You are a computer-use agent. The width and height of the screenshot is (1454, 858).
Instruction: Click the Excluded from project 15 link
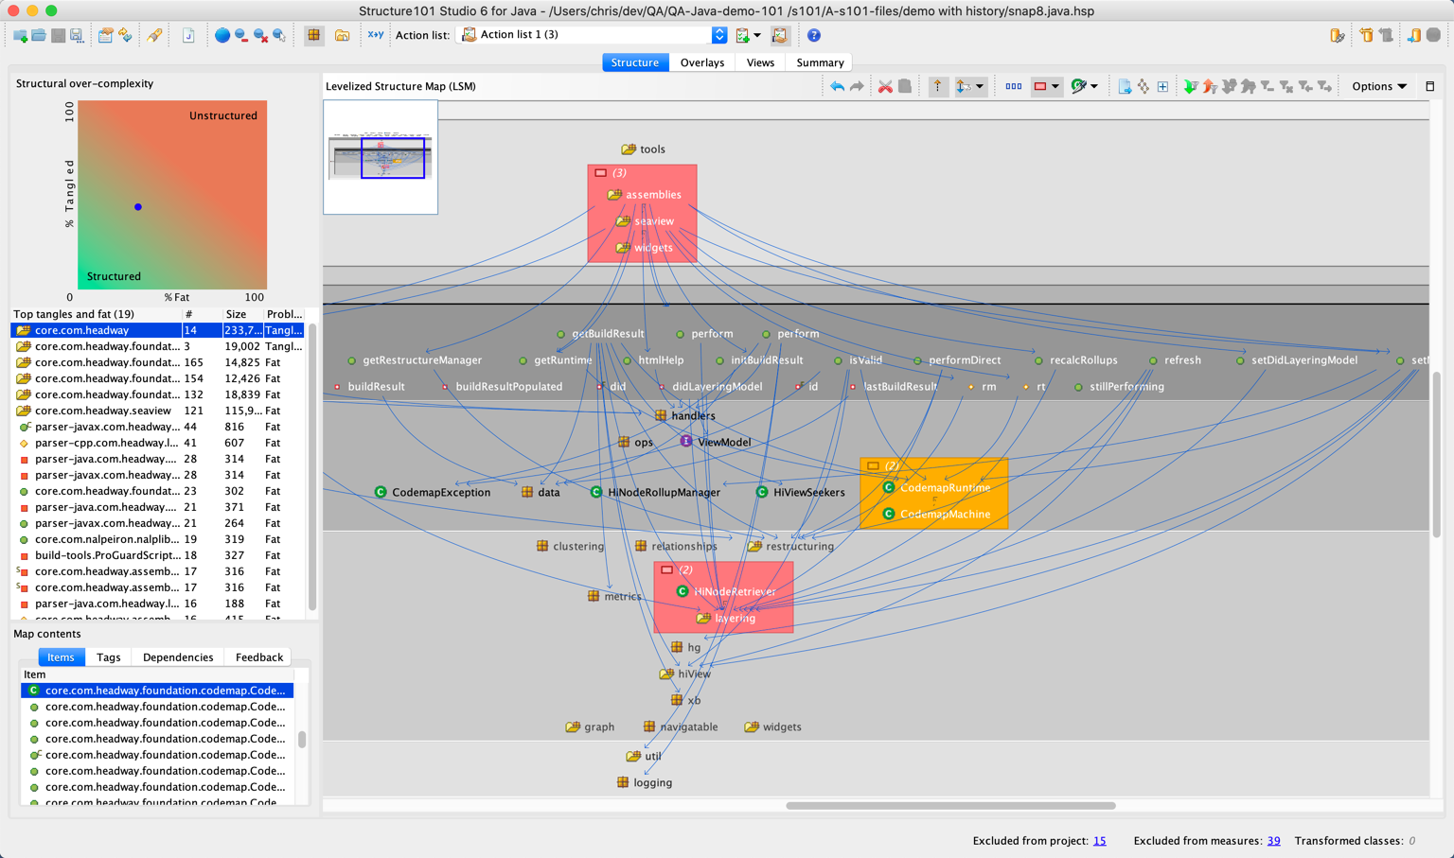click(1099, 841)
